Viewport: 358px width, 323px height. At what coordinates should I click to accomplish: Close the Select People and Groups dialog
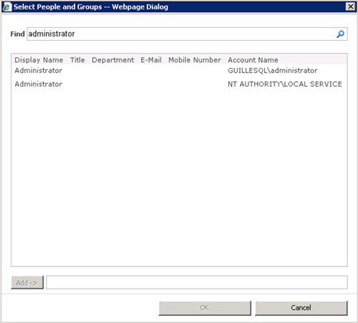[x=350, y=6]
